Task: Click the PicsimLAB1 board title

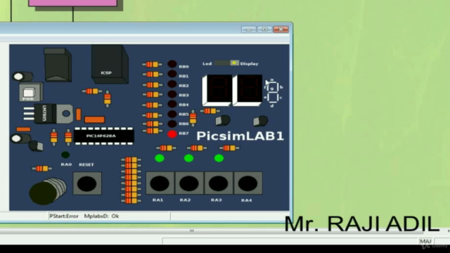Action: 240,136
